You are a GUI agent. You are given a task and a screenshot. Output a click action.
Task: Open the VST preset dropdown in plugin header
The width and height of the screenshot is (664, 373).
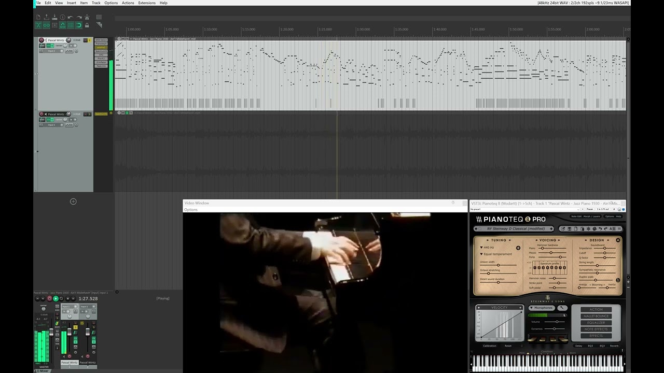coord(578,209)
